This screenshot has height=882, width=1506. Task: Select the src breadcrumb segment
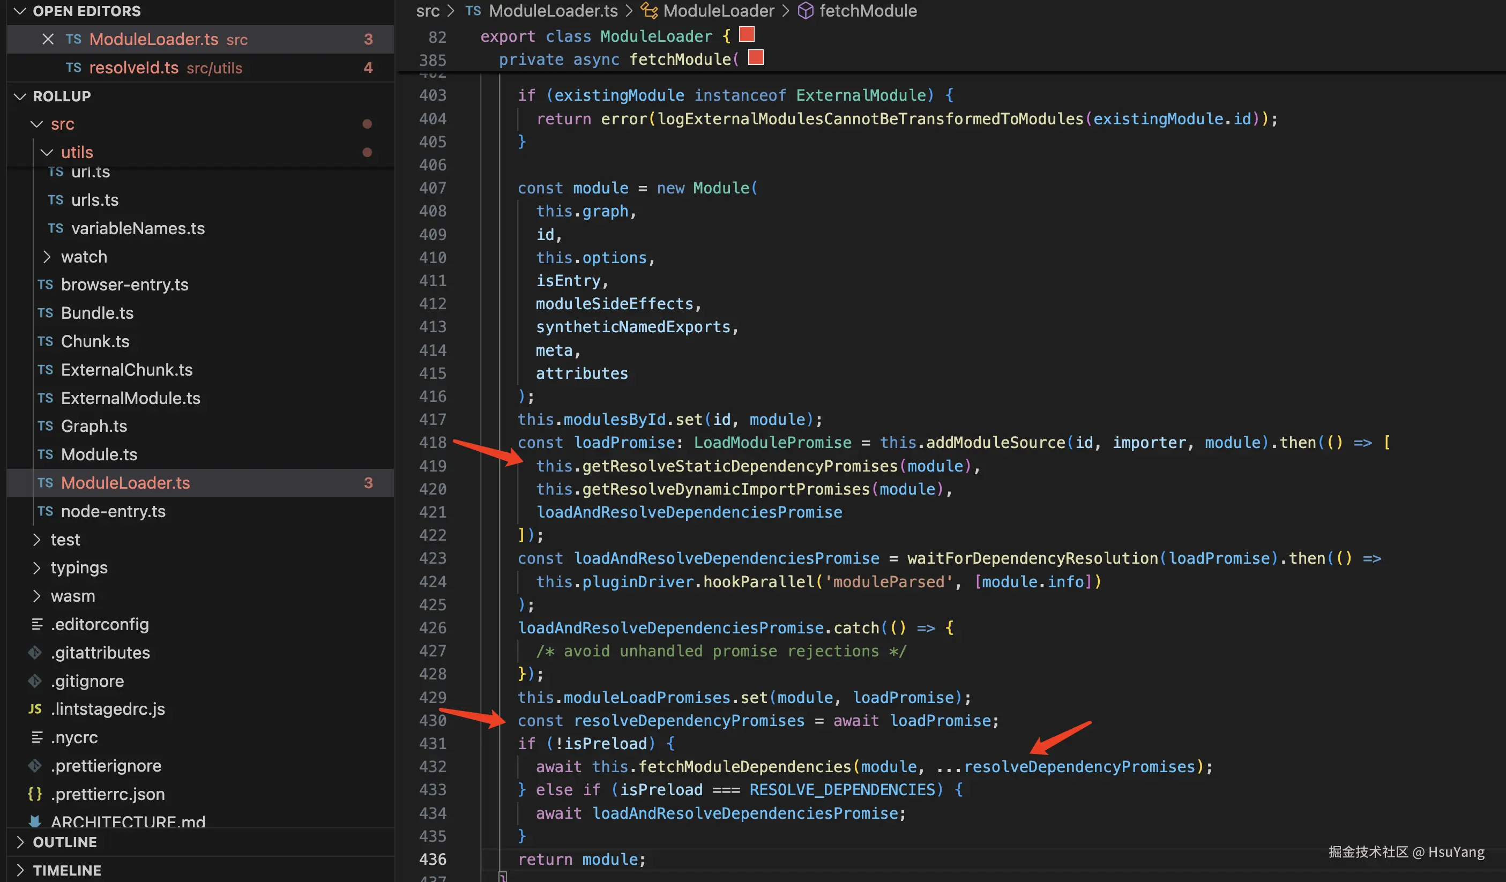428,11
